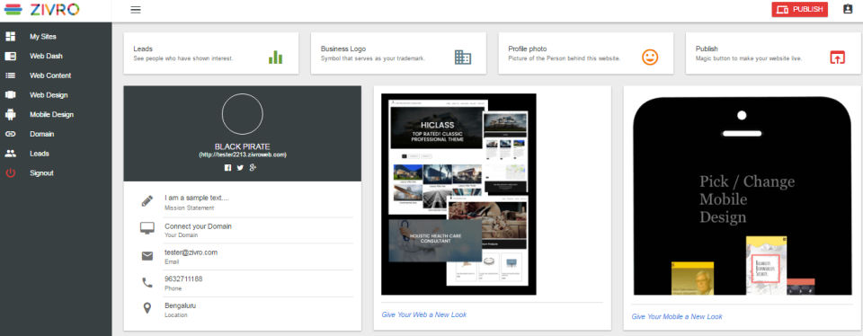Click the pencil Mission Statement icon
Screen dimensions: 863x336
click(x=147, y=201)
